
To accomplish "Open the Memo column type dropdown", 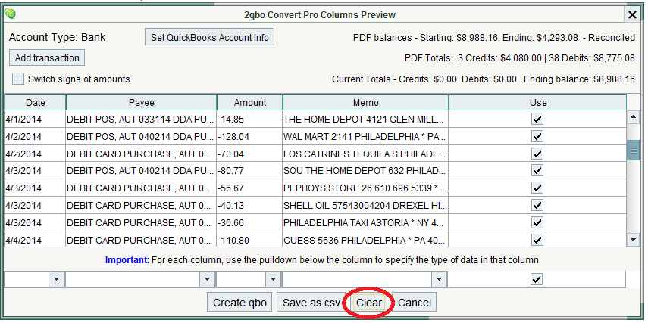I will tap(438, 279).
